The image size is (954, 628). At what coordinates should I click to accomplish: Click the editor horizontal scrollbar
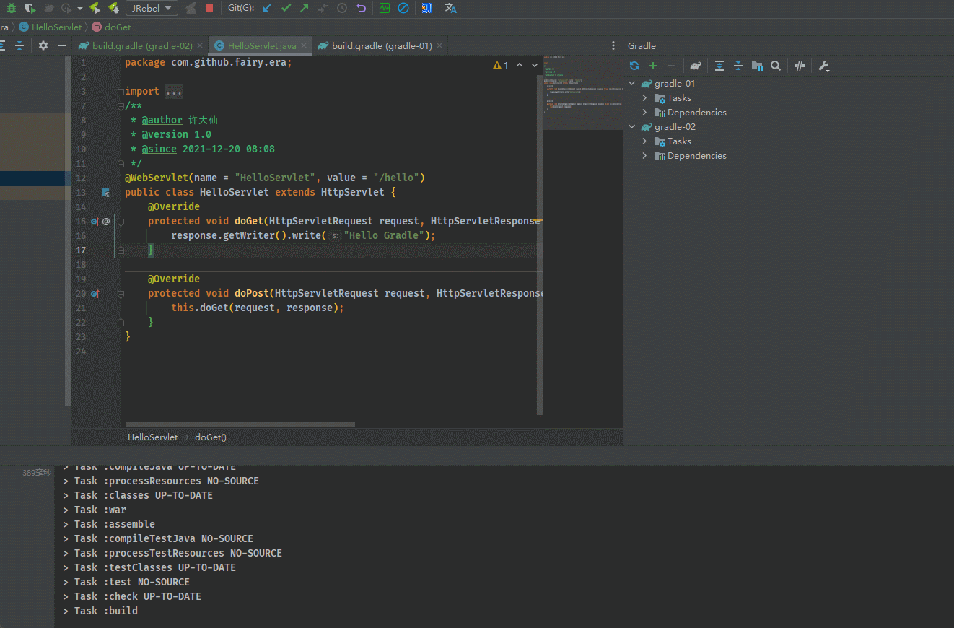point(240,424)
